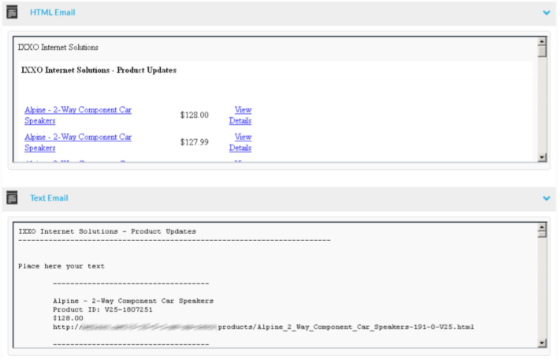Select the HTML Email header title
560x359 pixels.
click(52, 12)
